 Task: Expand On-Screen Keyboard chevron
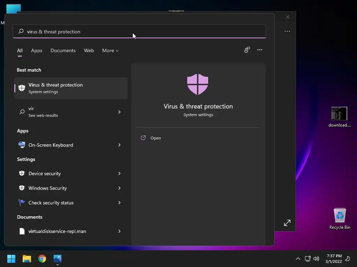pyautogui.click(x=119, y=145)
